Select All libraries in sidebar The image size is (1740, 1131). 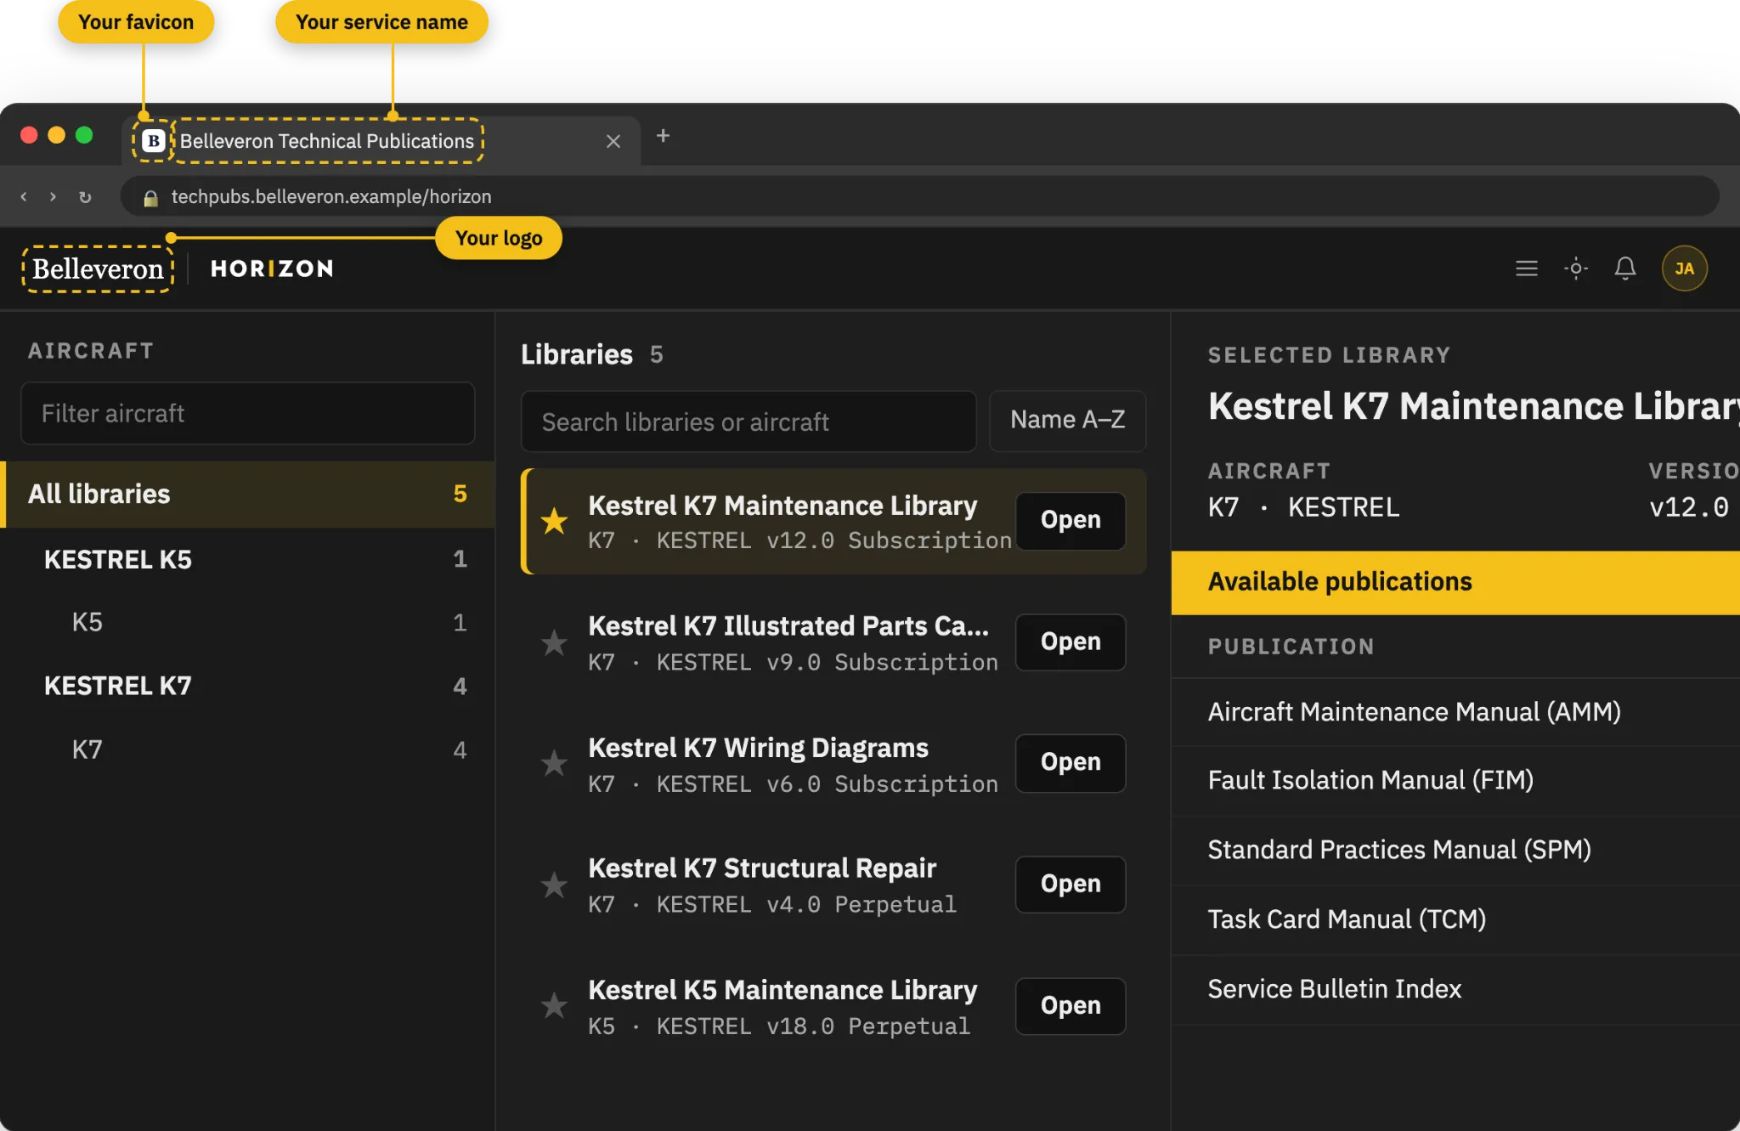[247, 494]
